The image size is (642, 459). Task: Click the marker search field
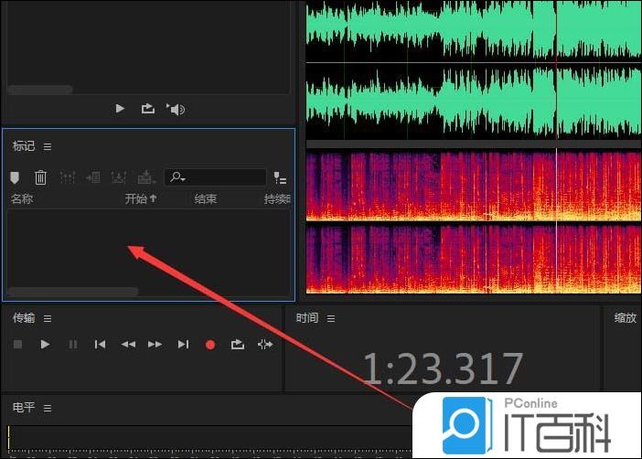tap(215, 177)
